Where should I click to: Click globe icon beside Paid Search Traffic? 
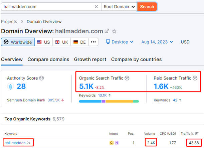pyautogui.click(x=195, y=78)
